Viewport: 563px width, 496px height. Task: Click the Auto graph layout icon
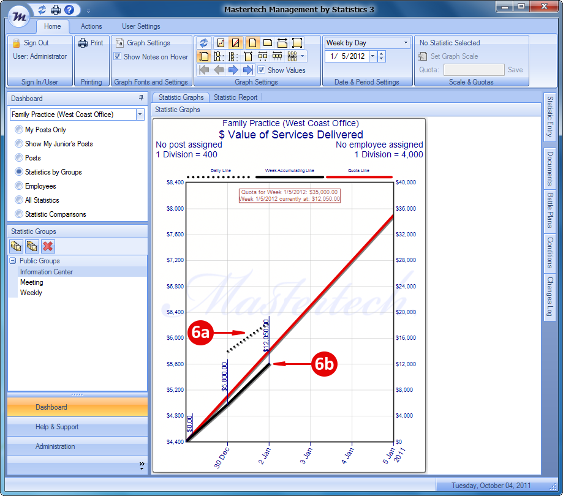click(x=292, y=56)
